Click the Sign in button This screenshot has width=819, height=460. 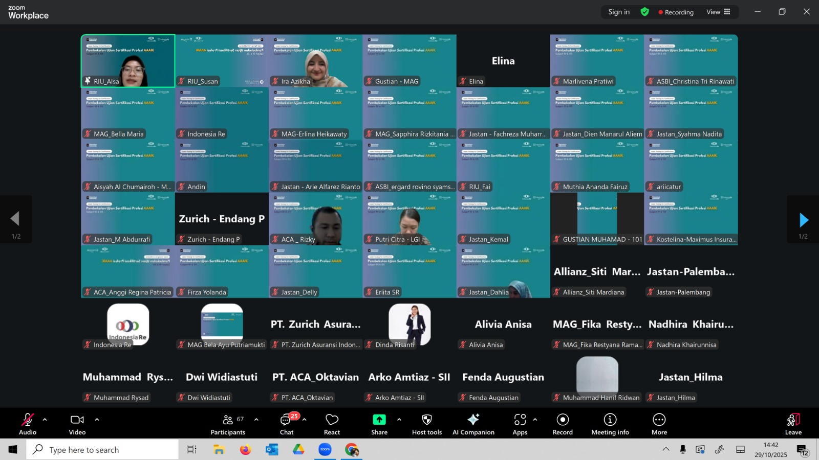619,12
